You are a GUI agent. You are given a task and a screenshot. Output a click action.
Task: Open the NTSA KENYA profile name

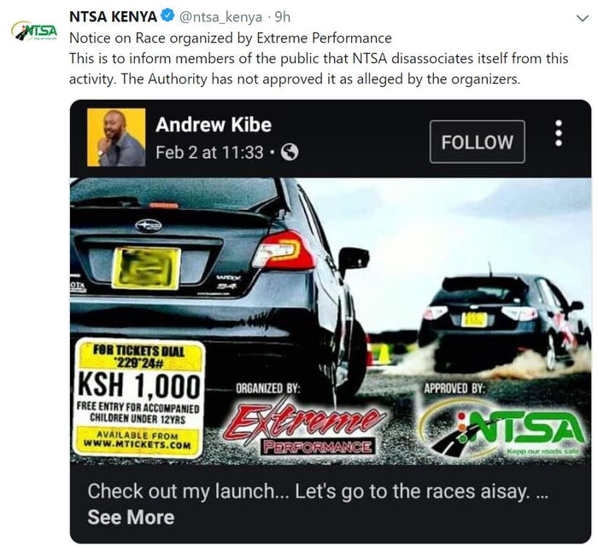tap(113, 17)
